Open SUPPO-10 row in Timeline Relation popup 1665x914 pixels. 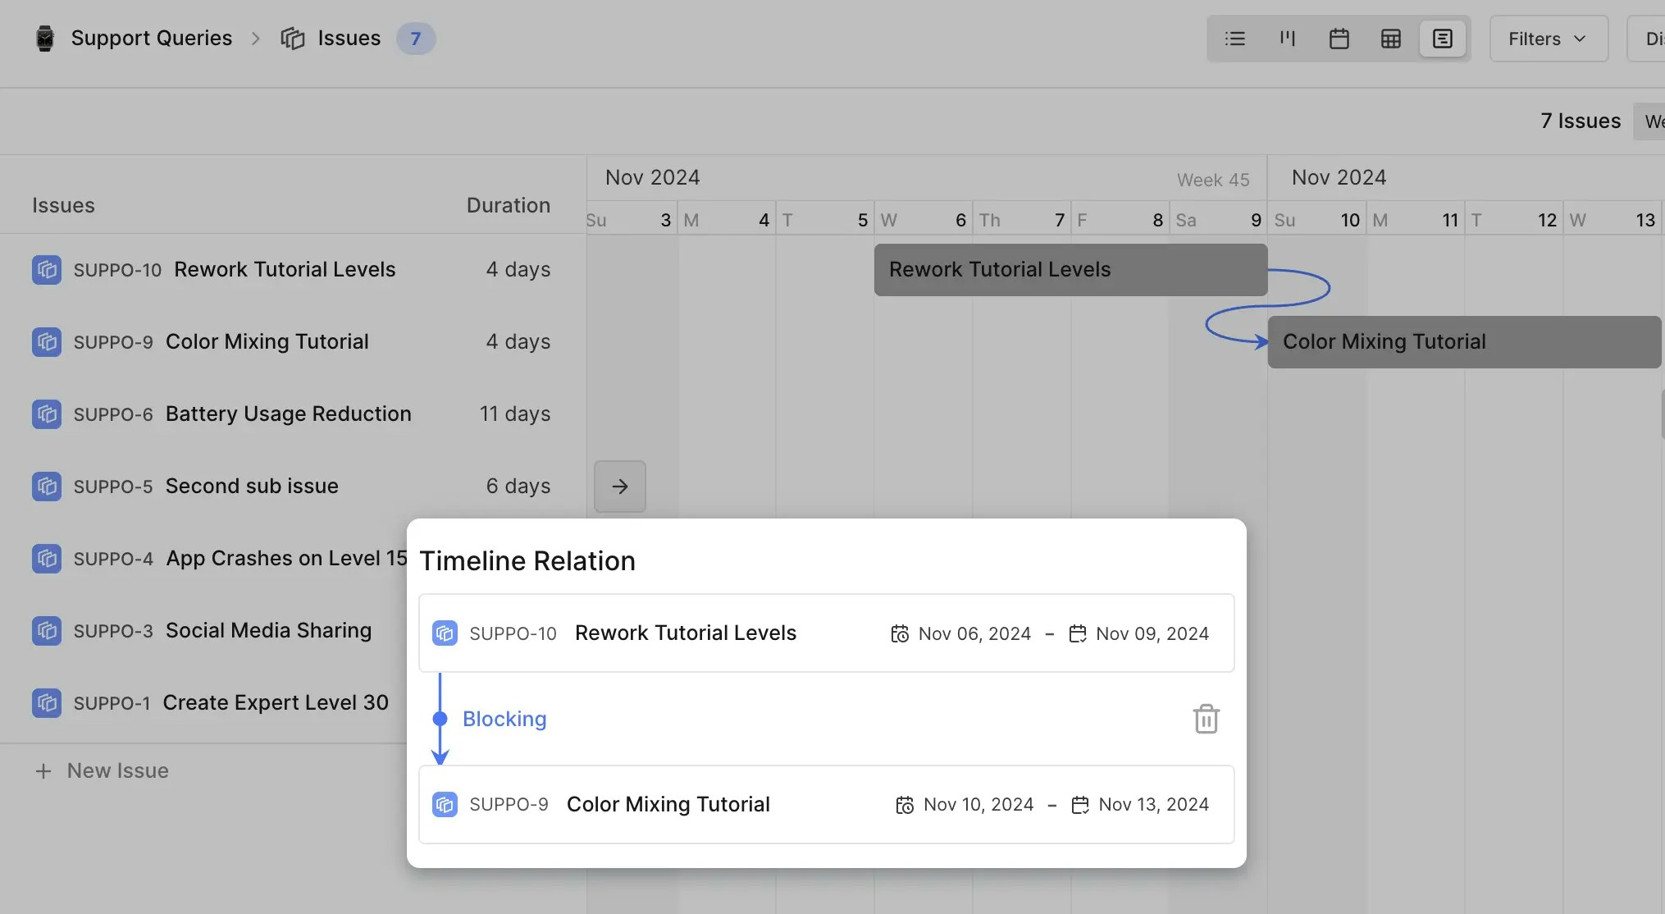[685, 633]
